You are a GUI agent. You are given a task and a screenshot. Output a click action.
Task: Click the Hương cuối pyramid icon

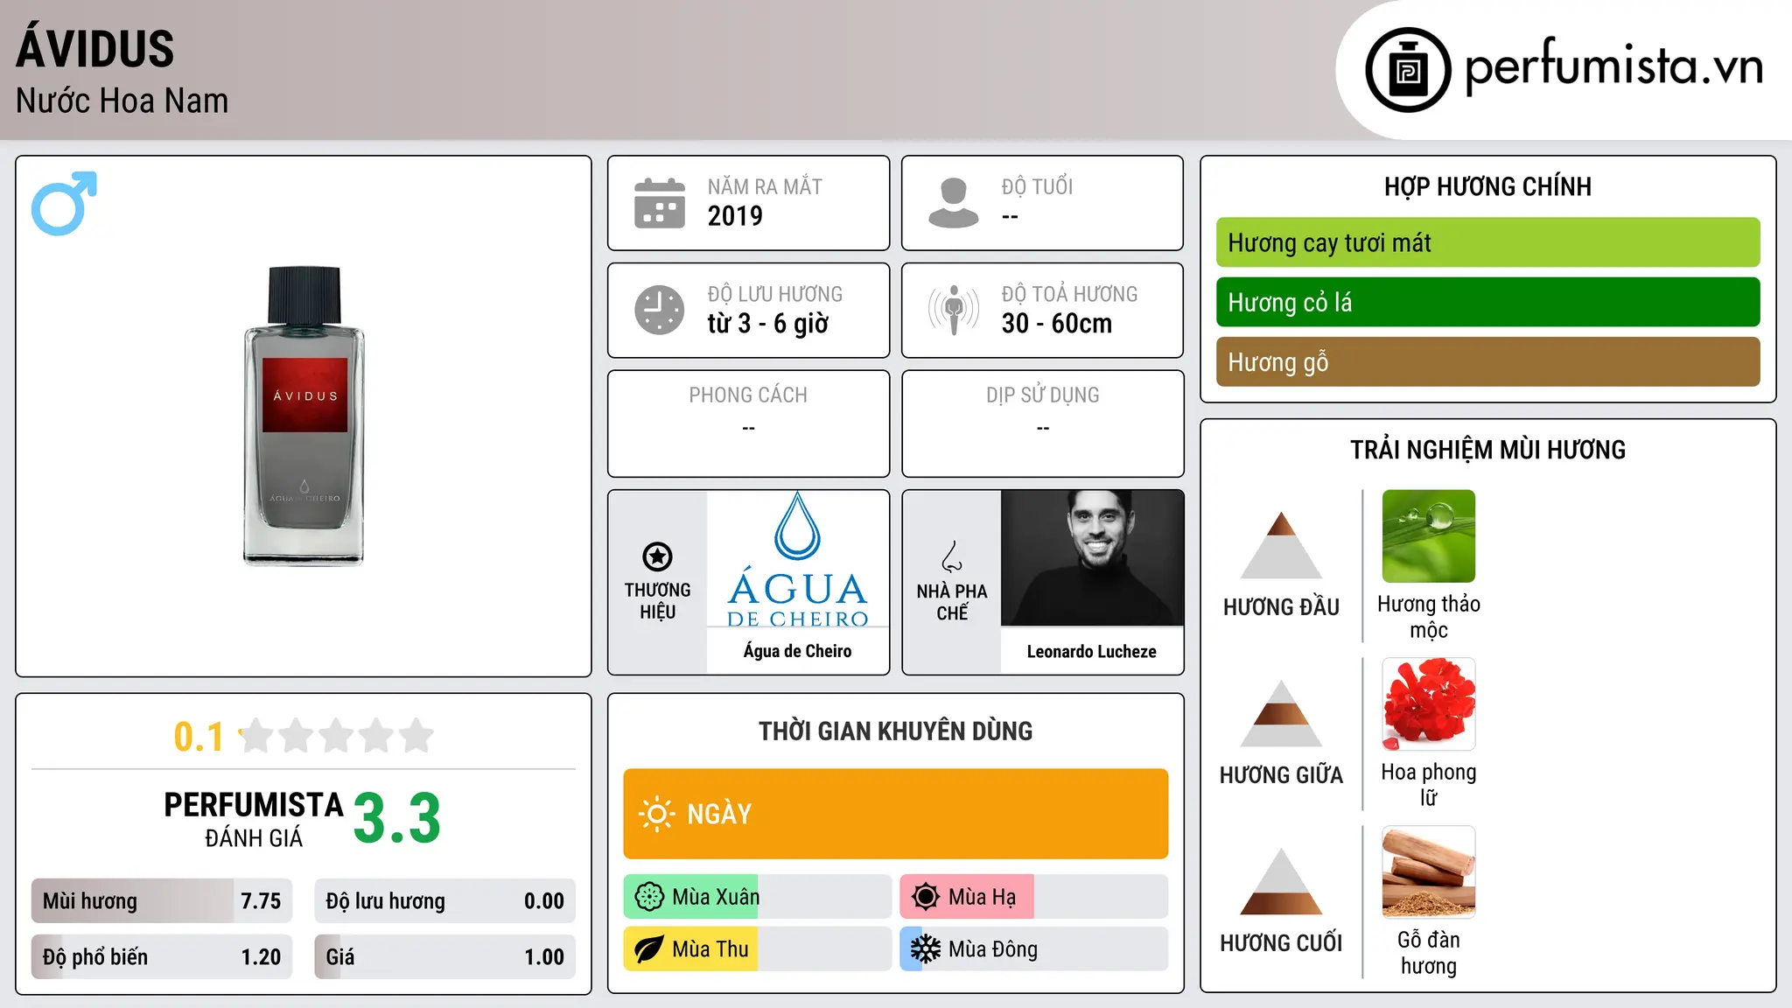point(1281,881)
